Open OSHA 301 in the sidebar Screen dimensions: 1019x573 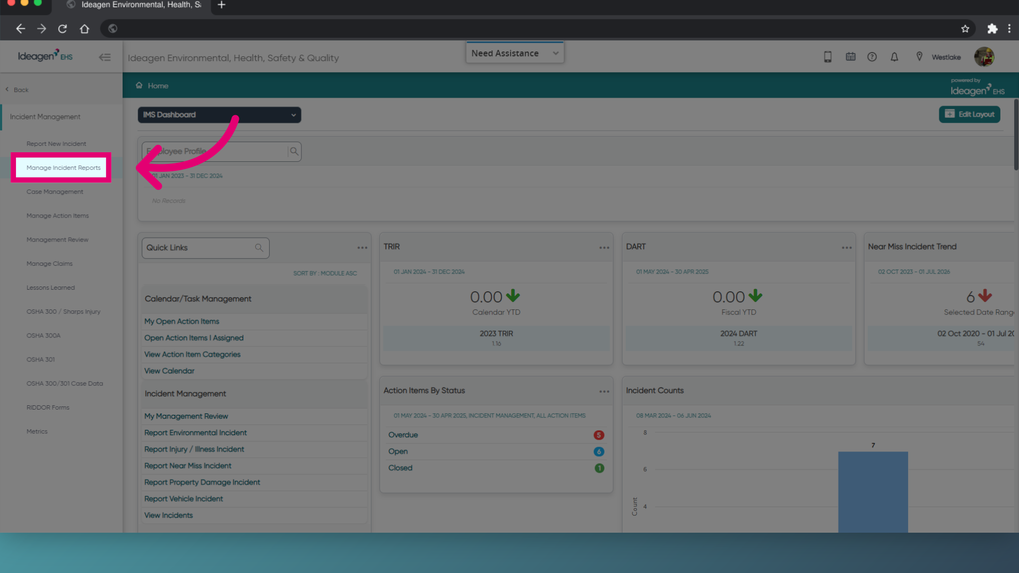(40, 359)
